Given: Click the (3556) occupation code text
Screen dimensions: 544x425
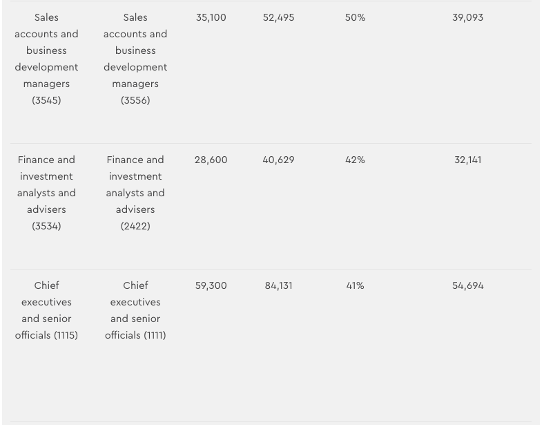Looking at the screenshot, I should [135, 101].
